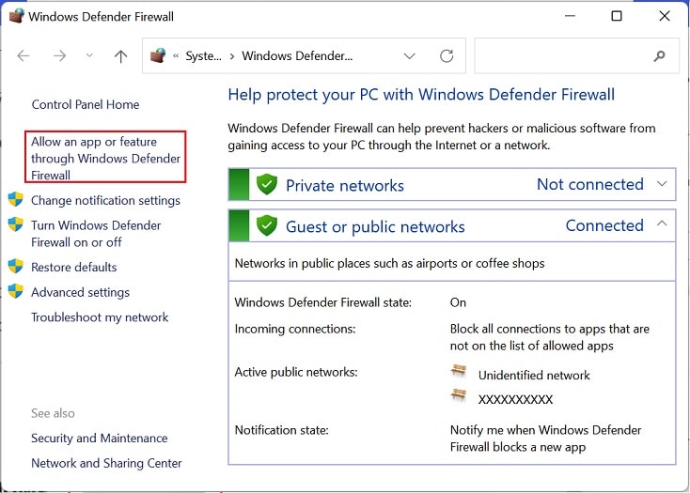Screen dimensions: 690x493
Task: Click the Guest or public networks heading
Action: coord(375,226)
